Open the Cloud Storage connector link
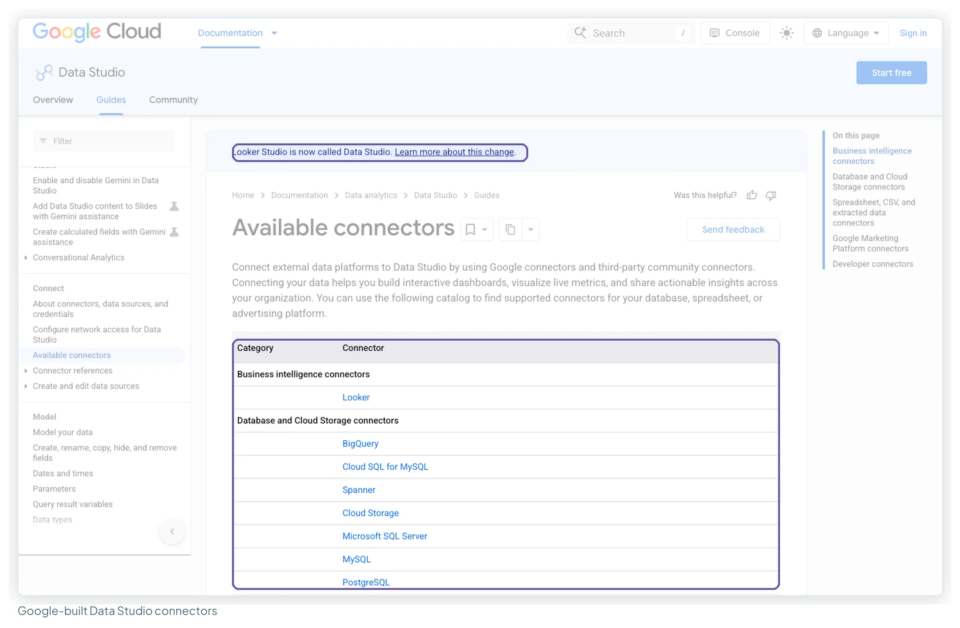The image size is (960, 628). click(370, 513)
